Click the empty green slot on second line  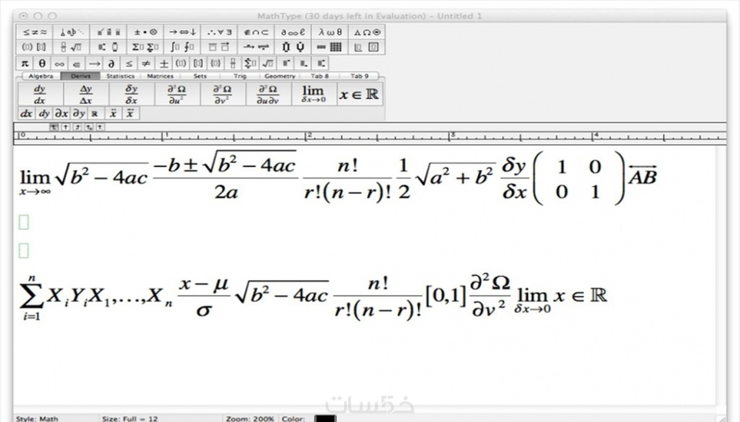point(24,222)
